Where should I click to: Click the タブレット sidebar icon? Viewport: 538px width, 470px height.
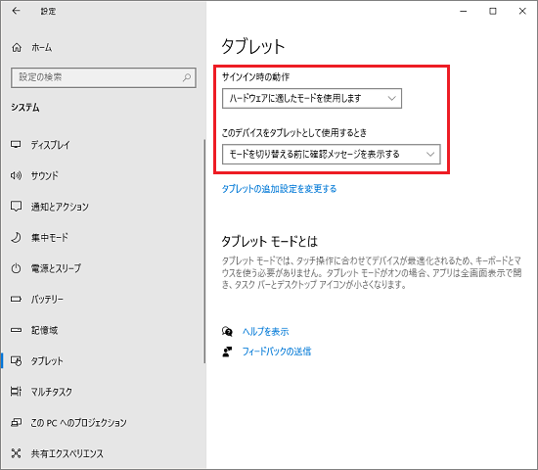click(x=16, y=360)
